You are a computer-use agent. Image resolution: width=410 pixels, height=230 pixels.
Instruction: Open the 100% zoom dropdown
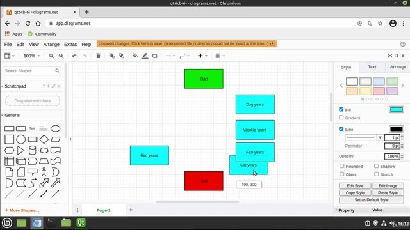click(x=32, y=56)
